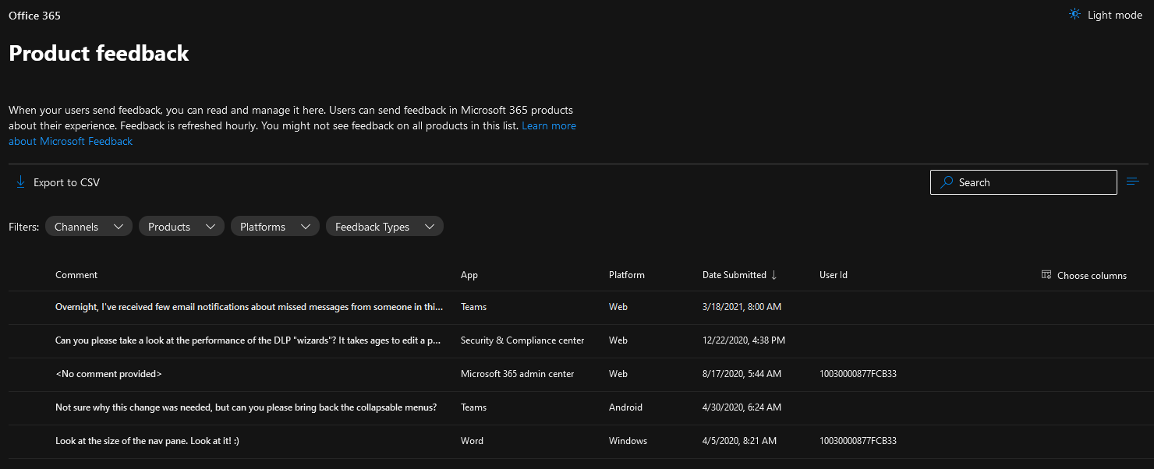The image size is (1154, 469).
Task: Open the comment about DLP "wizards" performance
Action: pyautogui.click(x=250, y=340)
